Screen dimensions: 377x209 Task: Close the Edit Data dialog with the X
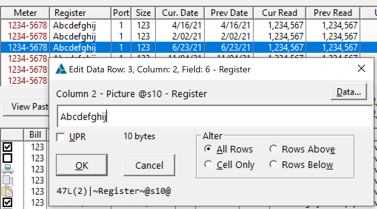point(361,69)
